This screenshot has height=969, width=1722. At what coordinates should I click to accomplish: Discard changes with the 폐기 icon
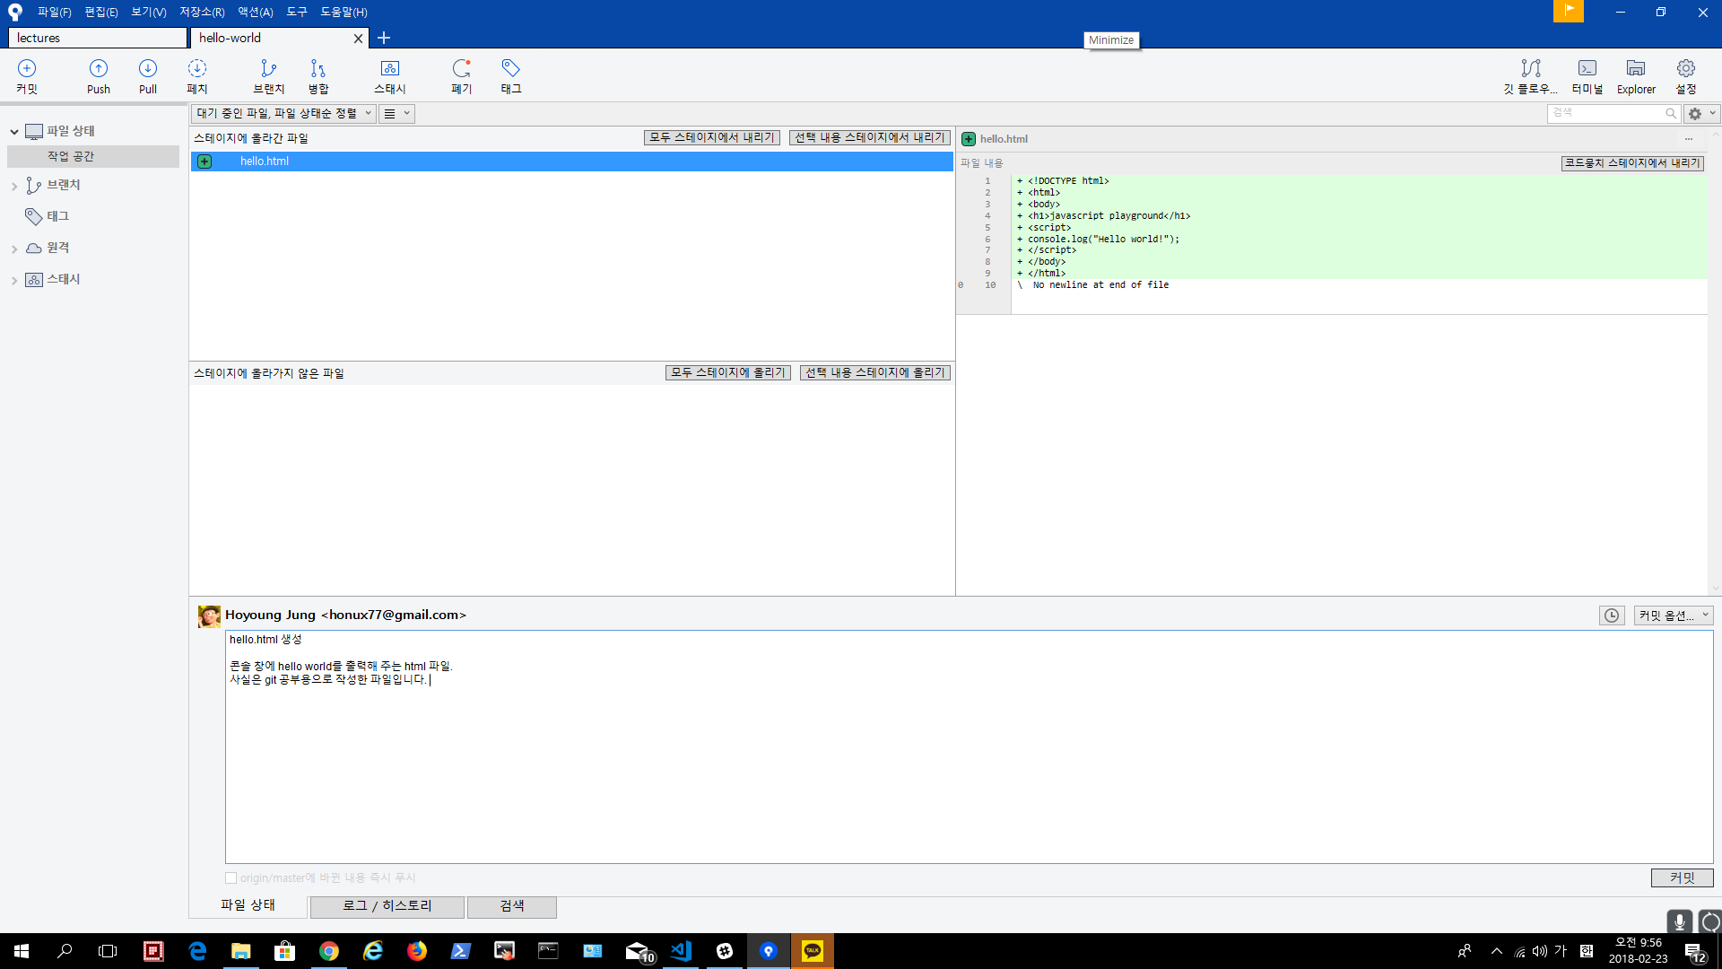point(461,75)
